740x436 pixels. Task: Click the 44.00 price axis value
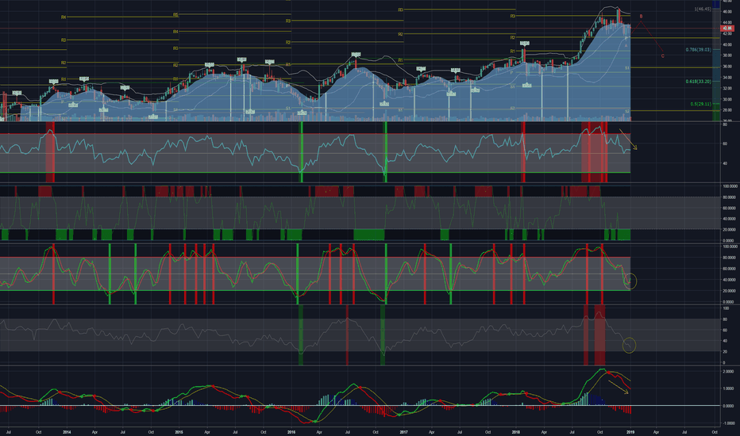[727, 23]
